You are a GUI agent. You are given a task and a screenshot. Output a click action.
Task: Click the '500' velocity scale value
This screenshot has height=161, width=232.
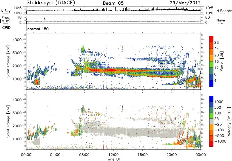click(x=218, y=107)
